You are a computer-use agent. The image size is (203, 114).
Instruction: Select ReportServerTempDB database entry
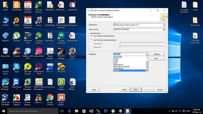pyautogui.click(x=130, y=67)
